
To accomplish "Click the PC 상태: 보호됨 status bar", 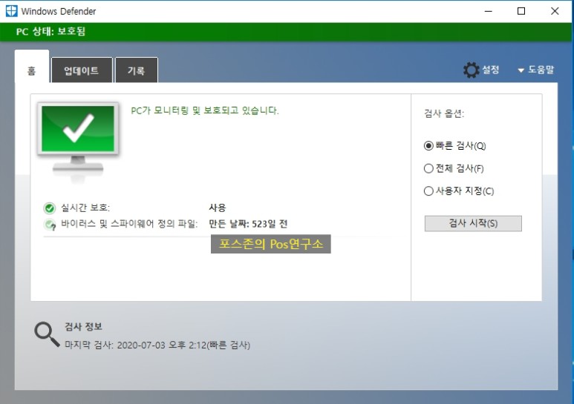I will click(x=287, y=32).
